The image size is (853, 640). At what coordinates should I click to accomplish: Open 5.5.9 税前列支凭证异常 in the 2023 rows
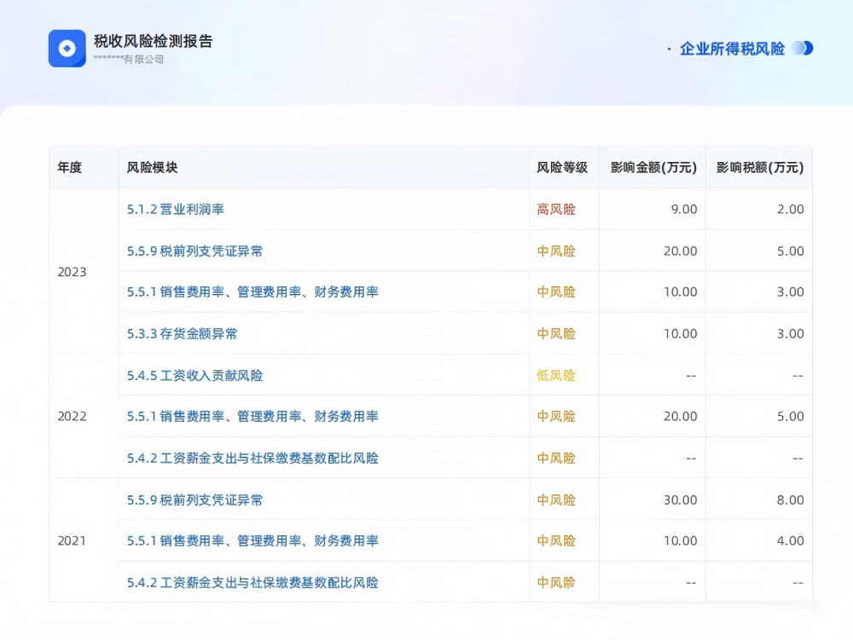click(x=194, y=251)
